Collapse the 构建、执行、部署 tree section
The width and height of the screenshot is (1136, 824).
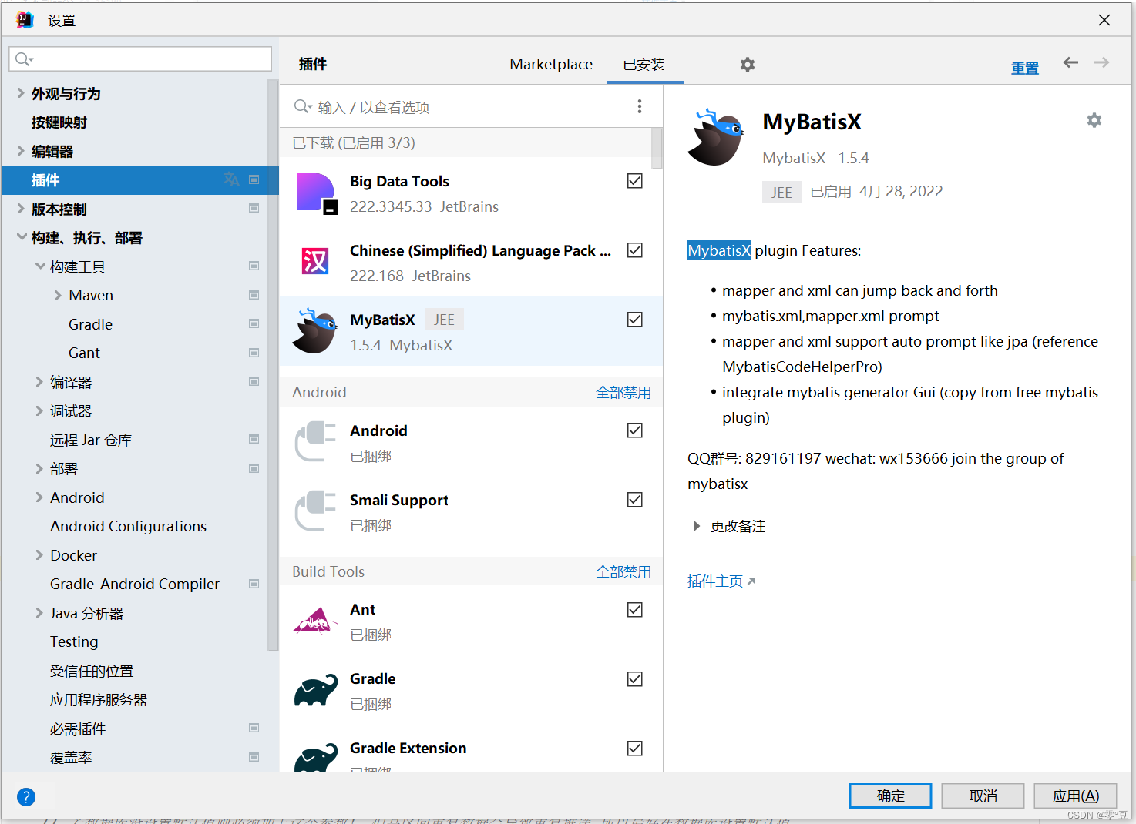pos(22,238)
